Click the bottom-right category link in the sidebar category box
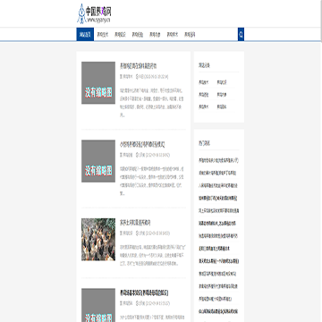 (x=222, y=106)
